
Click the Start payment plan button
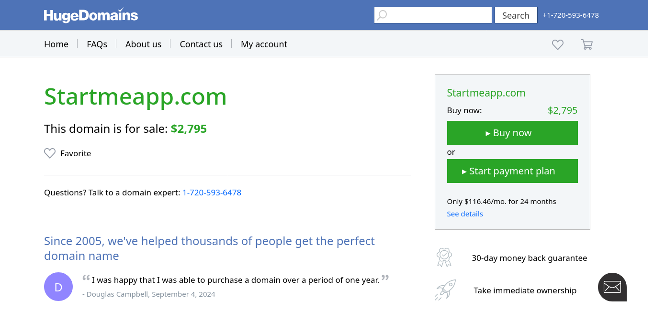[512, 171]
